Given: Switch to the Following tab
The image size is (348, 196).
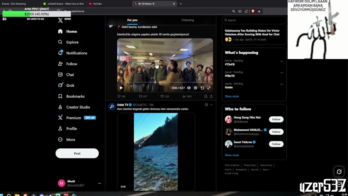Looking at the screenshot, I should (x=188, y=20).
